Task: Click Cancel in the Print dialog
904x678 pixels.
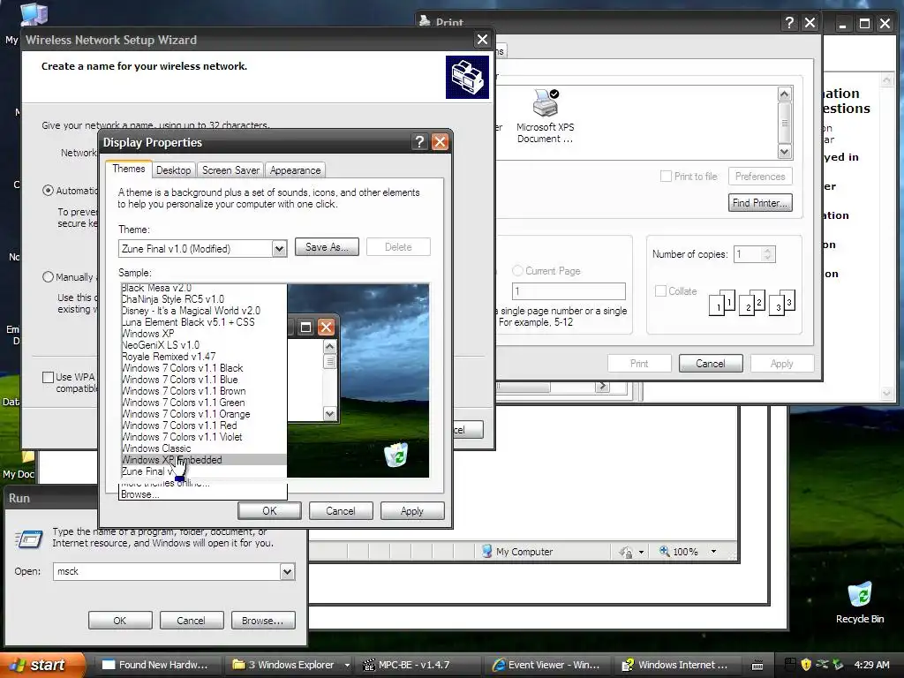Action: coord(711,363)
